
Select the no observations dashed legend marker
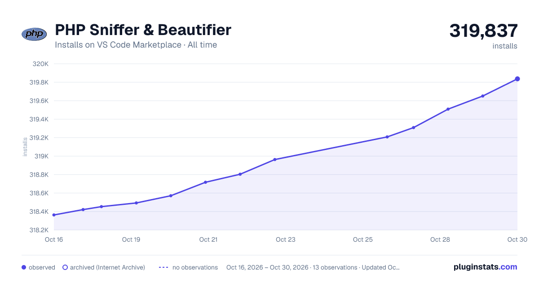pyautogui.click(x=163, y=267)
